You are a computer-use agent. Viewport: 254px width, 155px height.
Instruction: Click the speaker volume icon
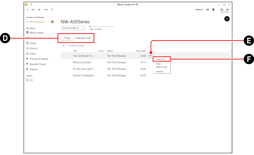pos(227,10)
